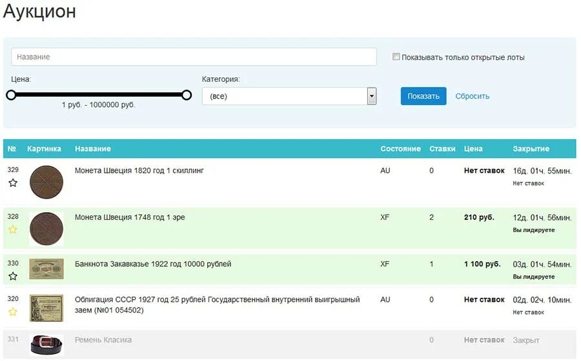Click closing time '02д. 02ч. 10мин.'
Viewport: 581px width, 361px height.
(542, 300)
